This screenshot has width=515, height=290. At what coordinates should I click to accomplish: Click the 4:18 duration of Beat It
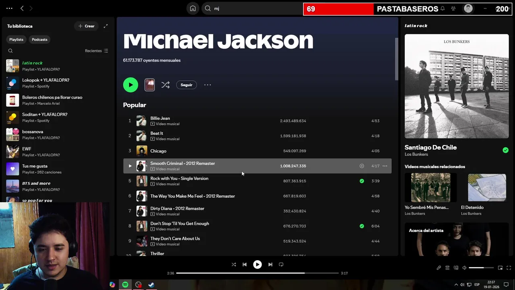[375, 136]
